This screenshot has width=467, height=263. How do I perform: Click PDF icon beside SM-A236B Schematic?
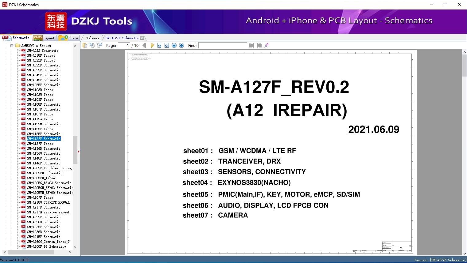point(23,232)
